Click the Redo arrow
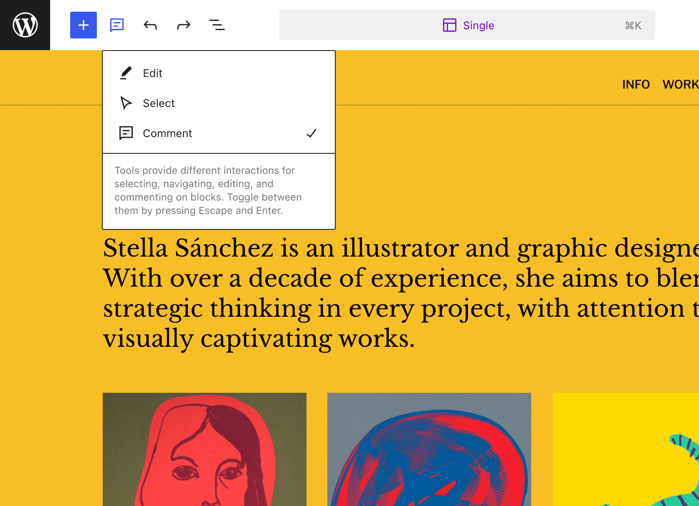Screen dimensions: 699x506 click(184, 25)
